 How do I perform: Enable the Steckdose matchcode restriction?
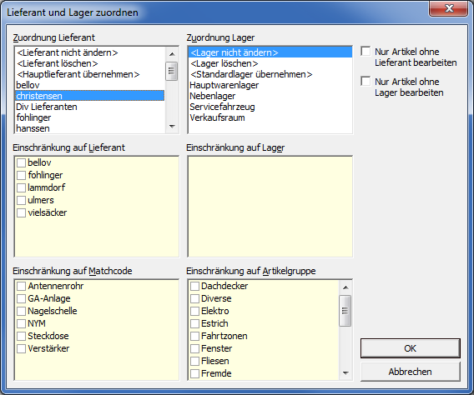pos(21,336)
